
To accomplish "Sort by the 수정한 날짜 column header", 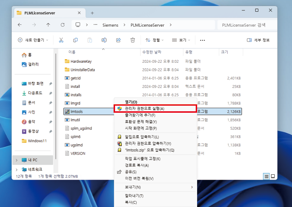I will coord(151,52).
